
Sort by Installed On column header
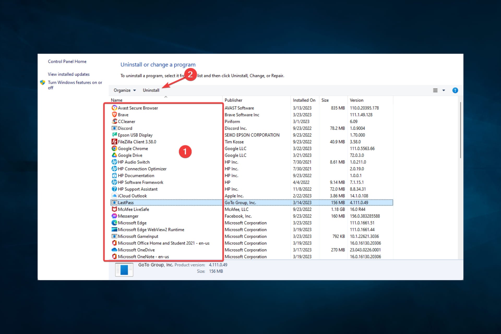(304, 100)
